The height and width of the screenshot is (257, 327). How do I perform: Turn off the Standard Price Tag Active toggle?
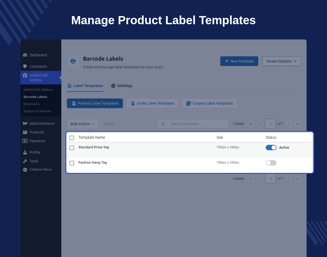coord(271,147)
